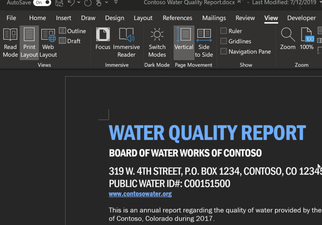Open the Insert tab
This screenshot has height=225, width=322.
click(x=64, y=18)
